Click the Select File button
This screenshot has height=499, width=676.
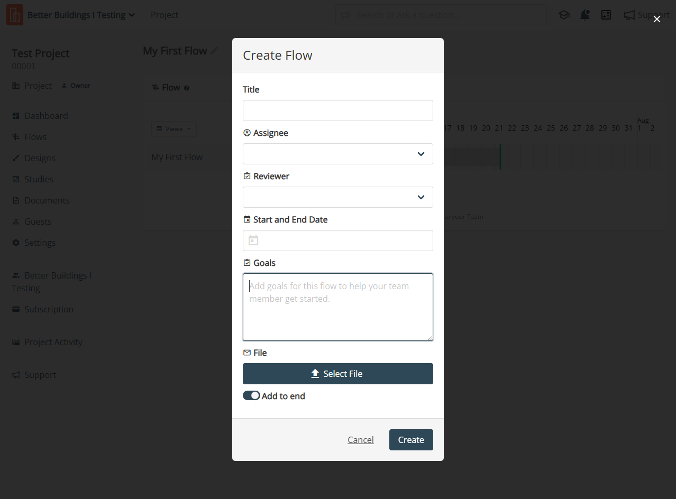point(337,374)
